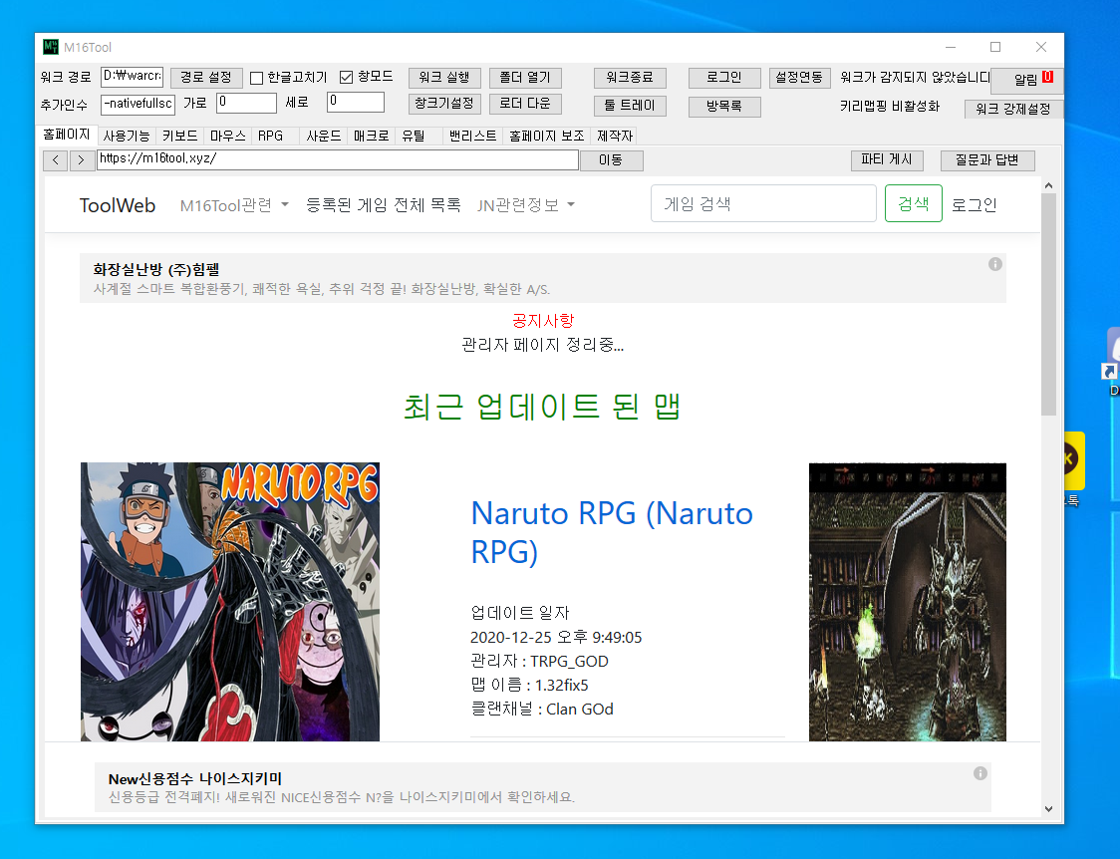The height and width of the screenshot is (859, 1120).
Task: Click the 로더 다운 button
Action: (x=525, y=104)
